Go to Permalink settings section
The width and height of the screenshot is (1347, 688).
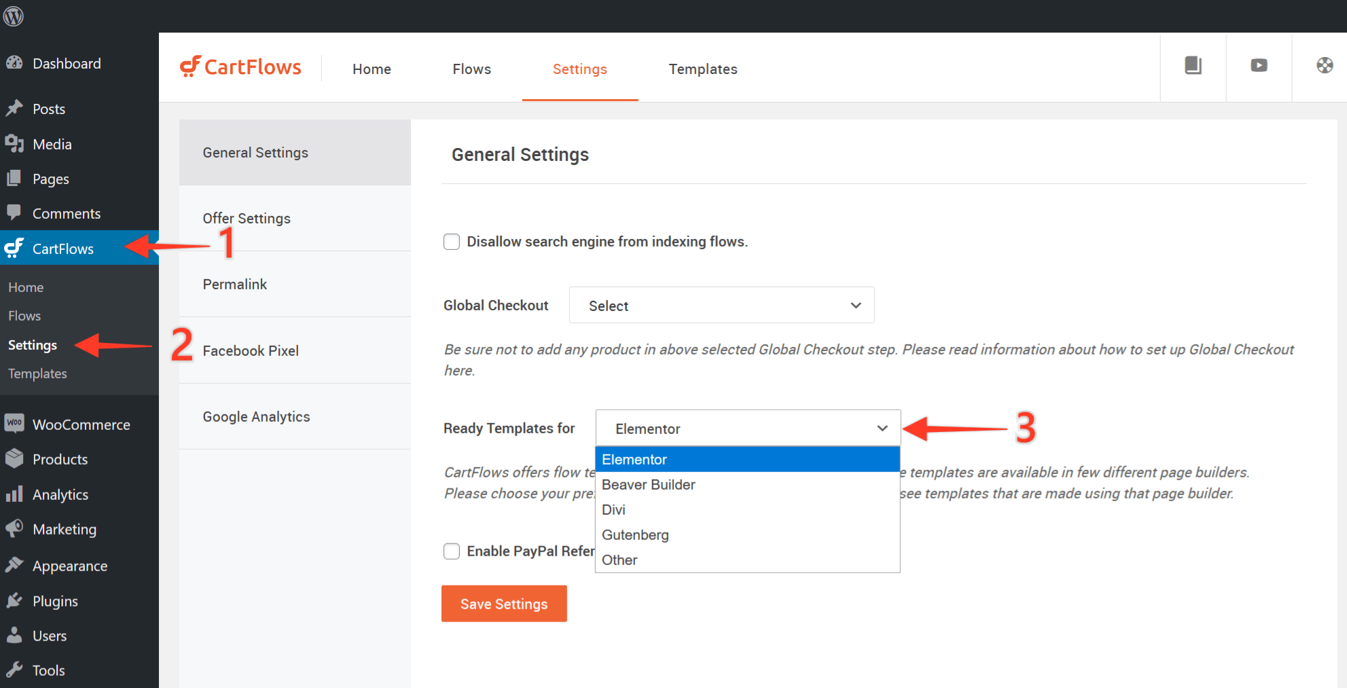tap(235, 285)
